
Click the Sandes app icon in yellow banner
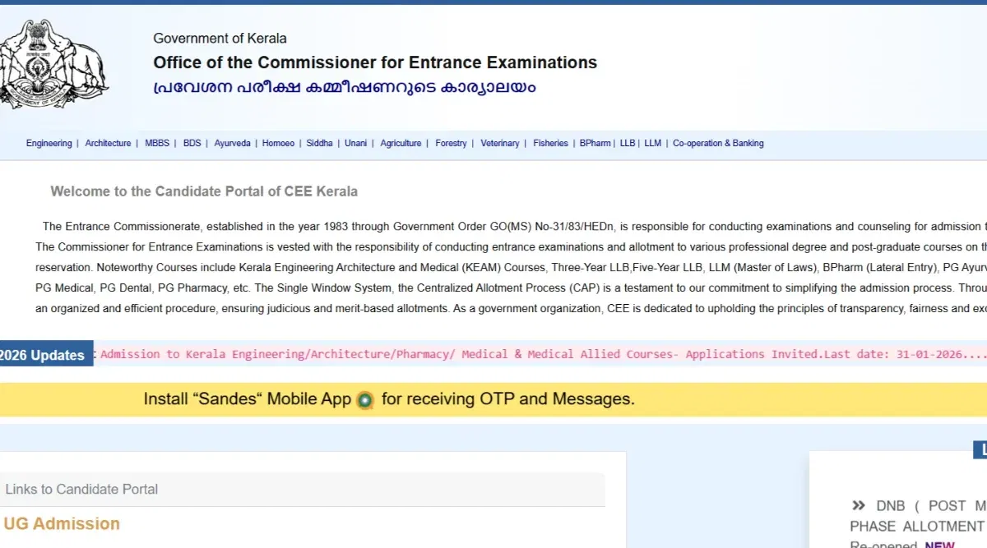pyautogui.click(x=364, y=399)
